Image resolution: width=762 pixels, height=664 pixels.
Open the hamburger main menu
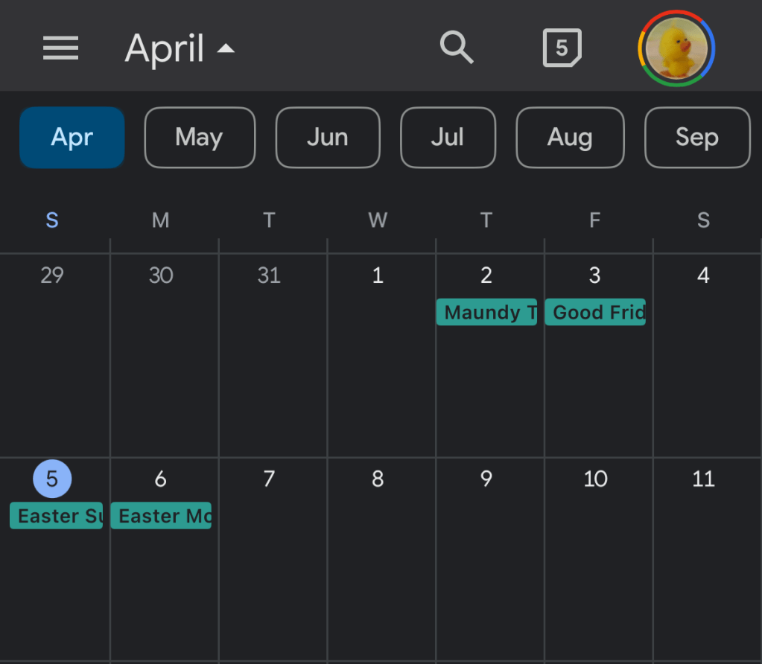(x=60, y=48)
